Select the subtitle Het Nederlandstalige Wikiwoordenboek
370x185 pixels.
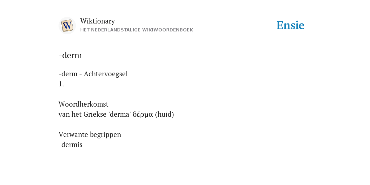point(137,30)
